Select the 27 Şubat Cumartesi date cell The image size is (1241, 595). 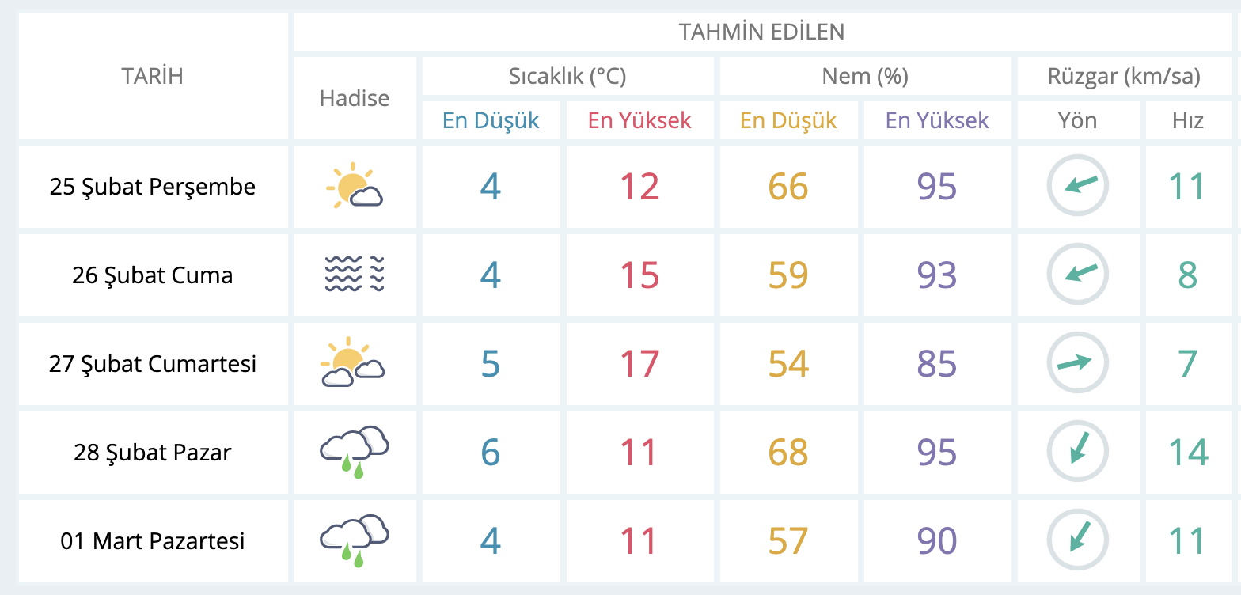point(154,364)
